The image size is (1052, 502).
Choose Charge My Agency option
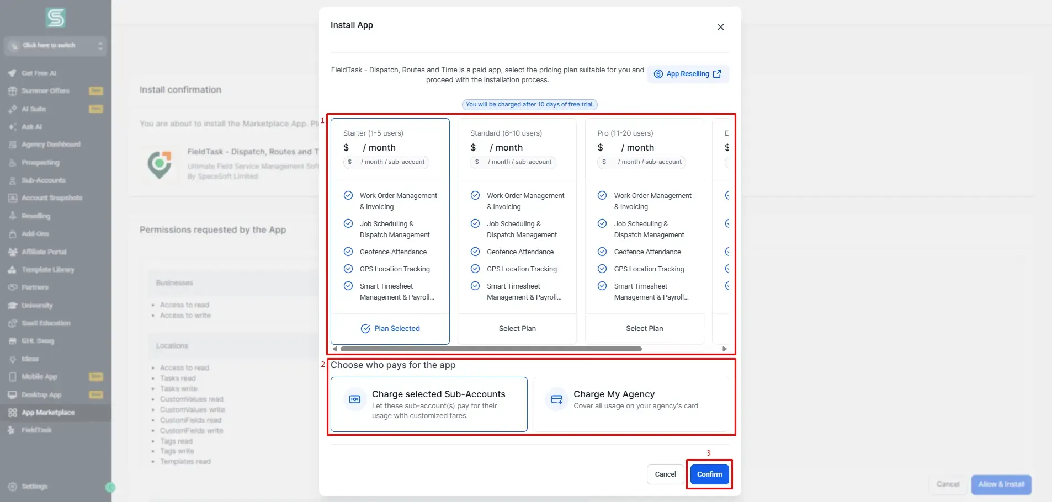coord(631,404)
